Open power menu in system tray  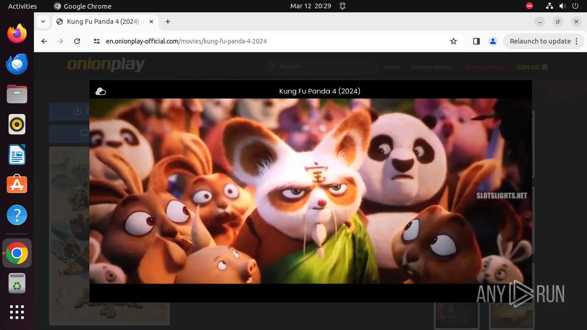point(575,6)
